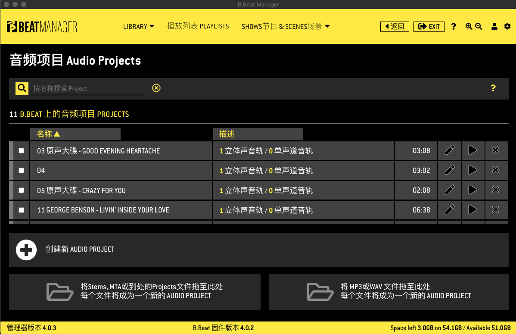Click track description of project 04
This screenshot has width=516, height=334.
pyautogui.click(x=266, y=171)
